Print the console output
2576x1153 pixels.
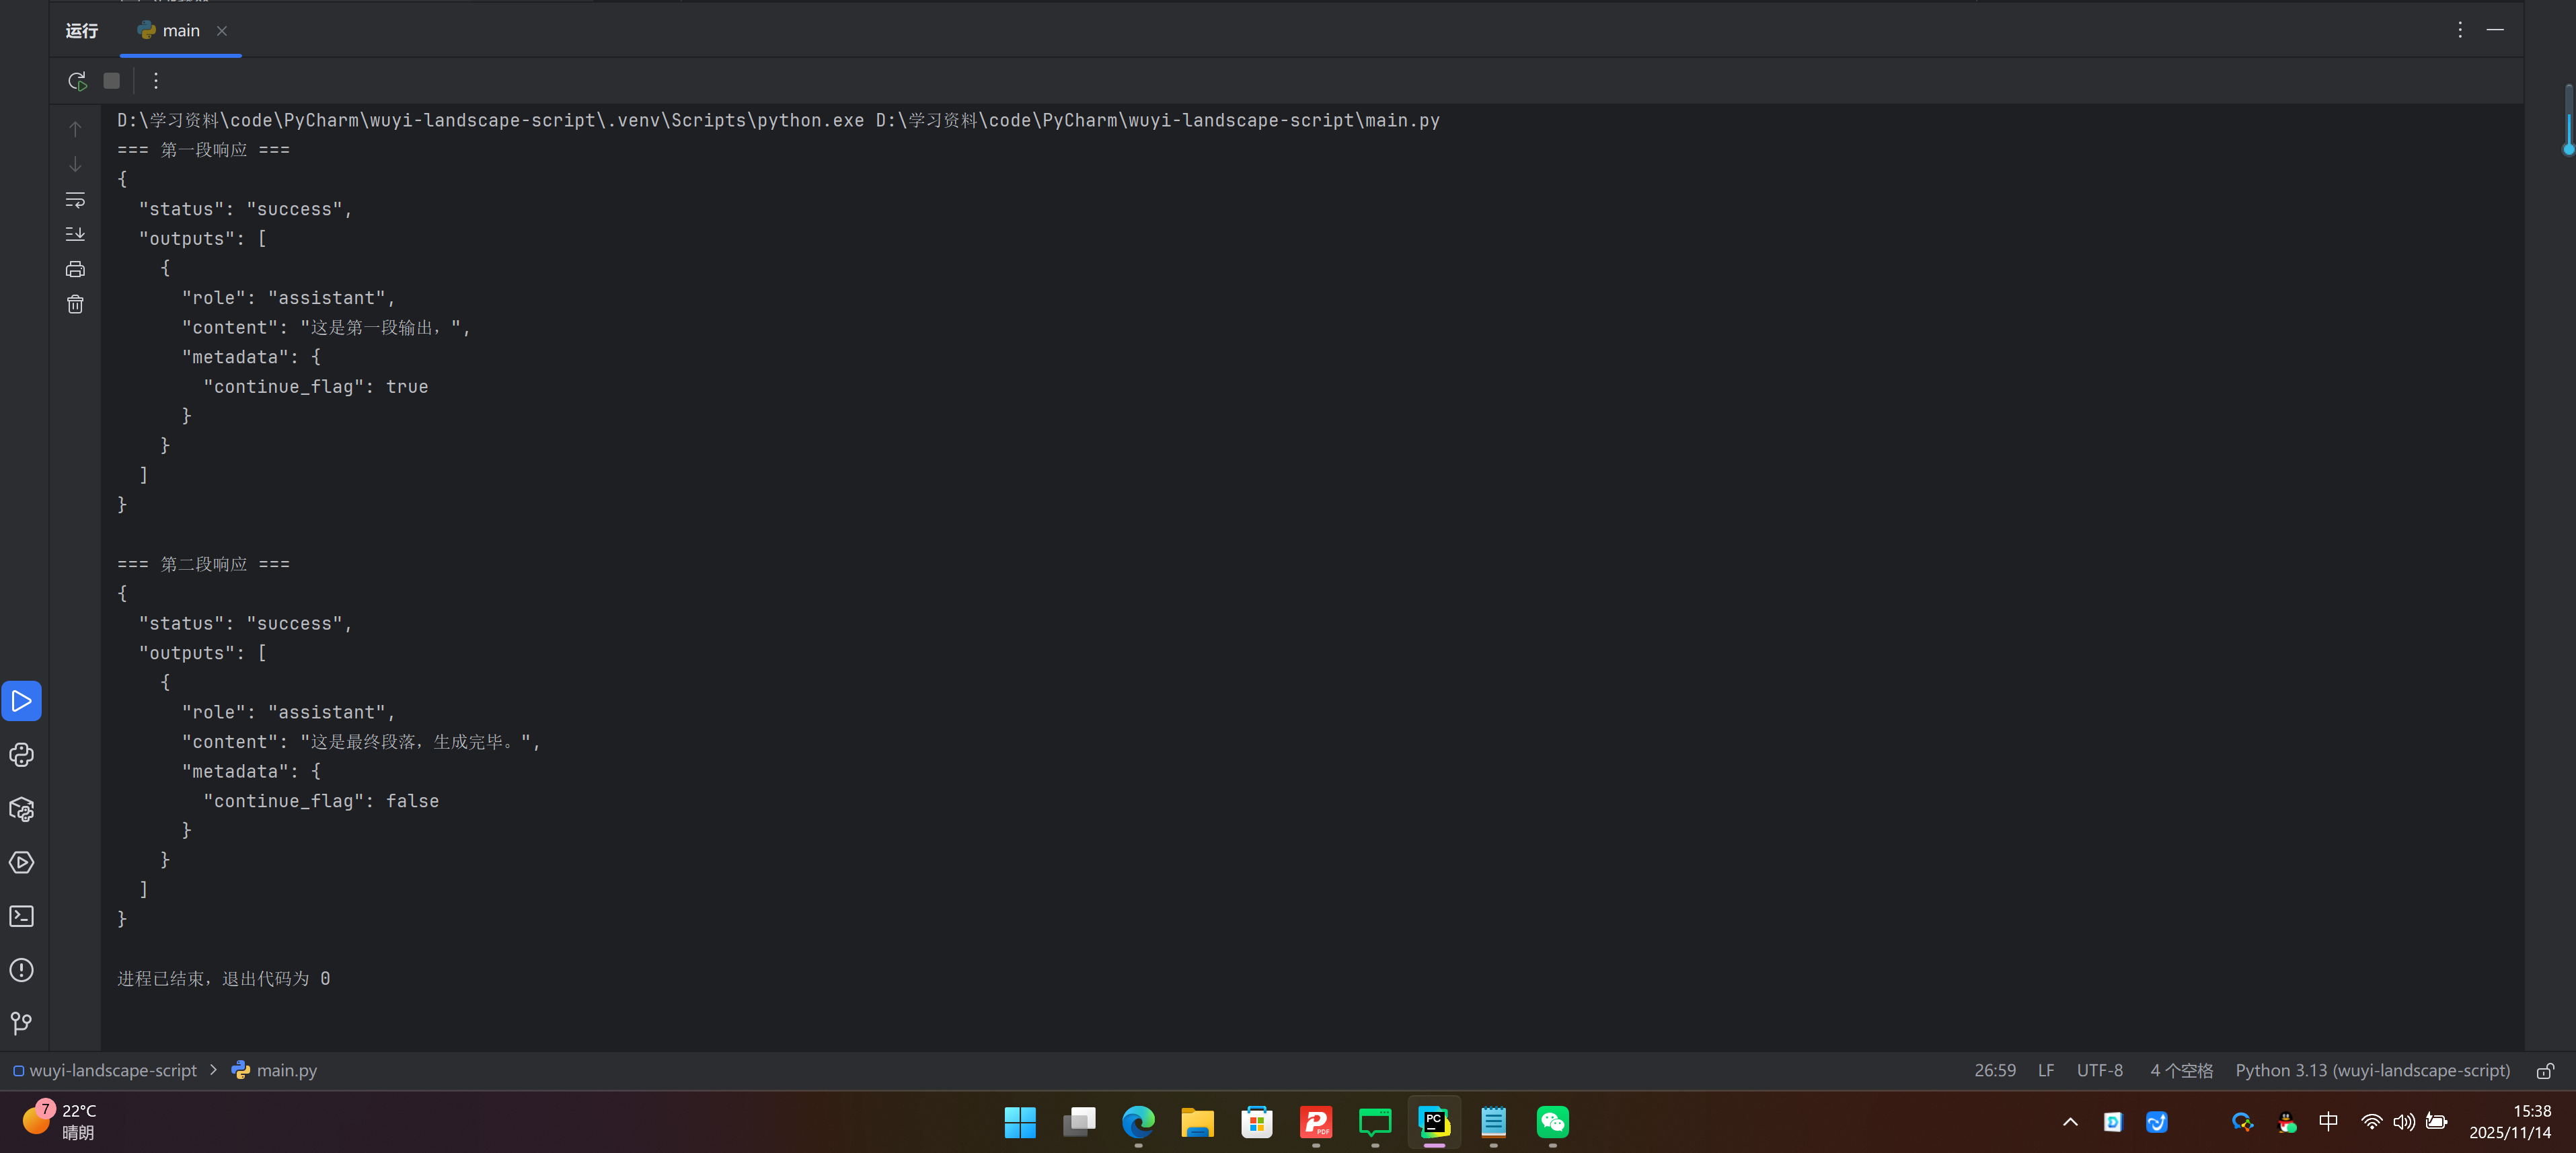pyautogui.click(x=75, y=269)
